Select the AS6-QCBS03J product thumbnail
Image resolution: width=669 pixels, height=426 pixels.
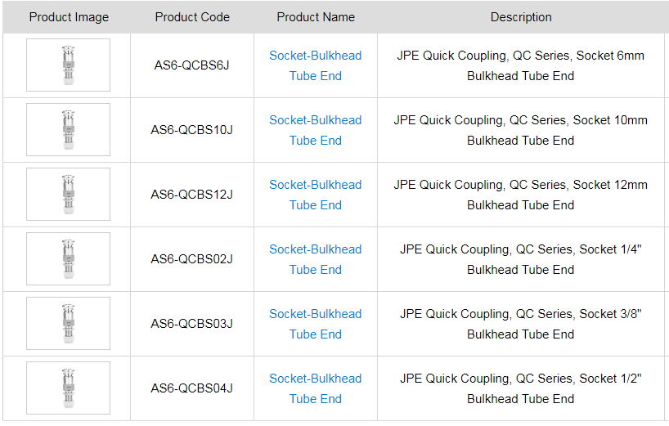[x=68, y=324]
